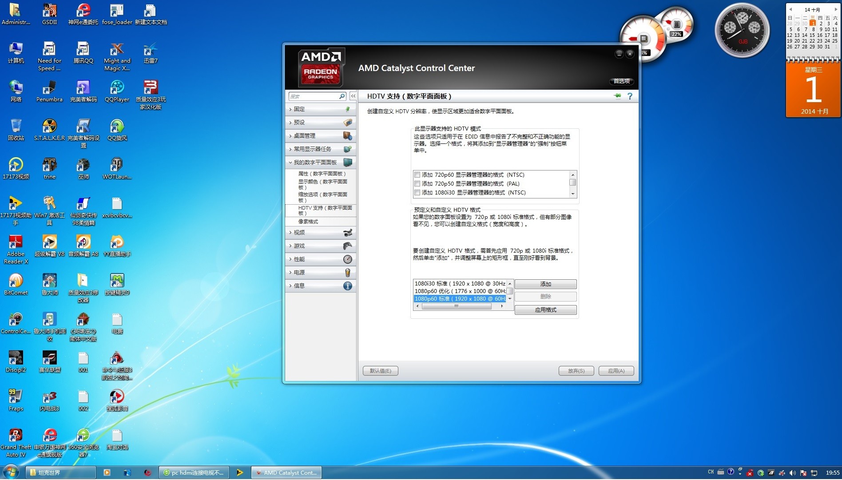Click the volume tray icon
The width and height of the screenshot is (842, 480).
792,473
